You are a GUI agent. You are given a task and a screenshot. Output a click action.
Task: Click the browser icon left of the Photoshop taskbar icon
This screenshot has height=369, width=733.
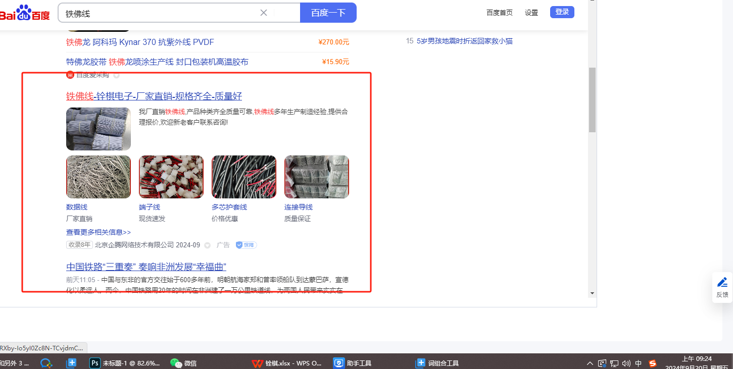click(x=46, y=363)
